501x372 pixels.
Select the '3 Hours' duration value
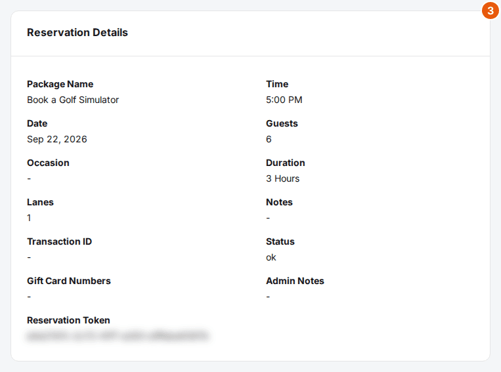(283, 178)
